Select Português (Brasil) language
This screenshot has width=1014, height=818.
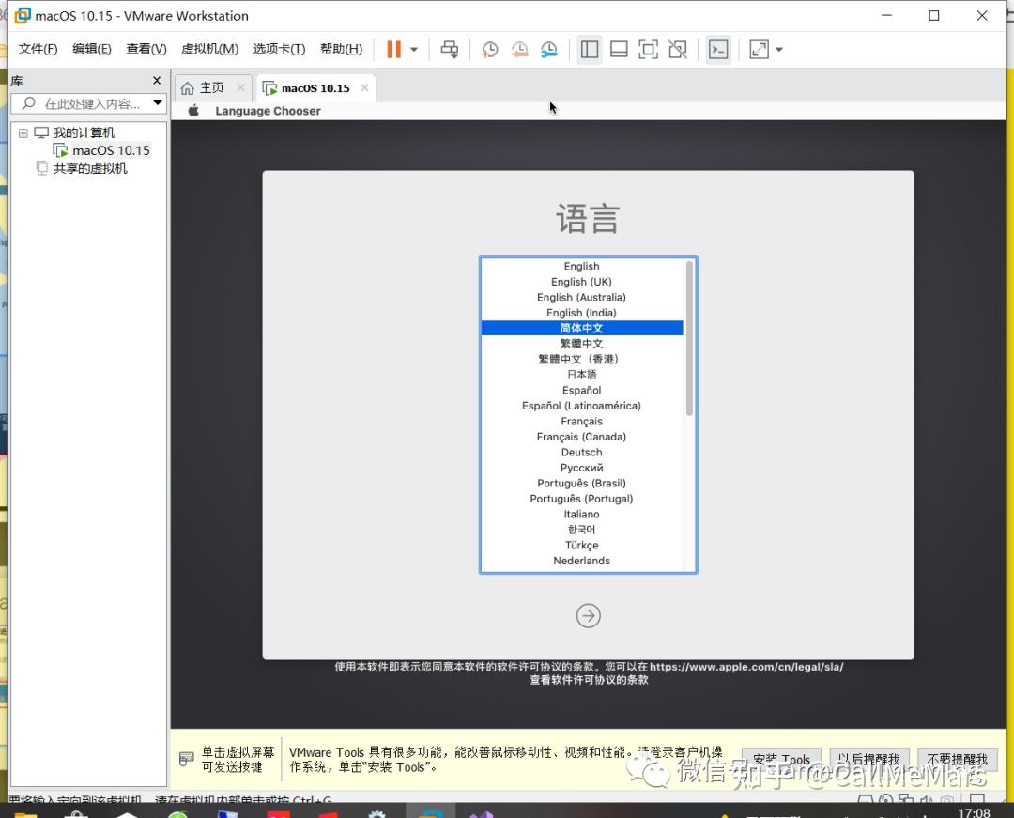pos(581,484)
